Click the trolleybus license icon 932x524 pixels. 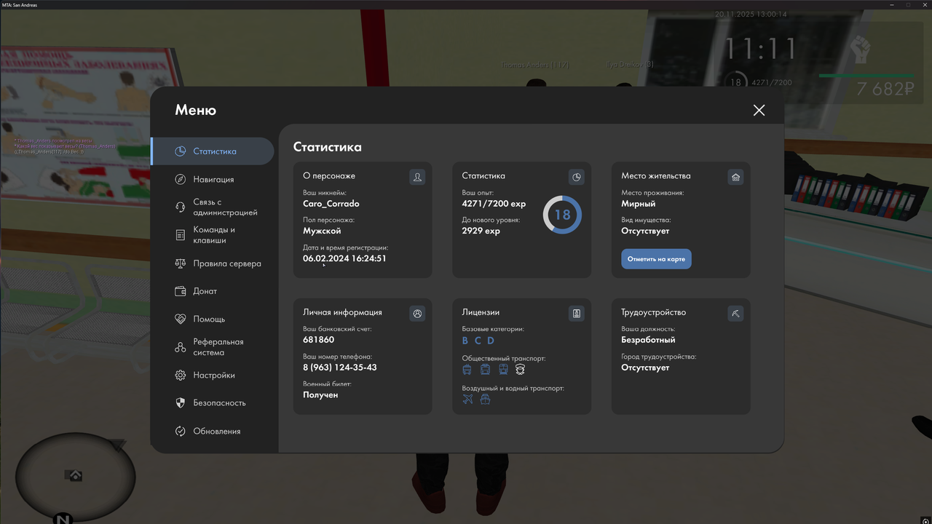(x=467, y=370)
